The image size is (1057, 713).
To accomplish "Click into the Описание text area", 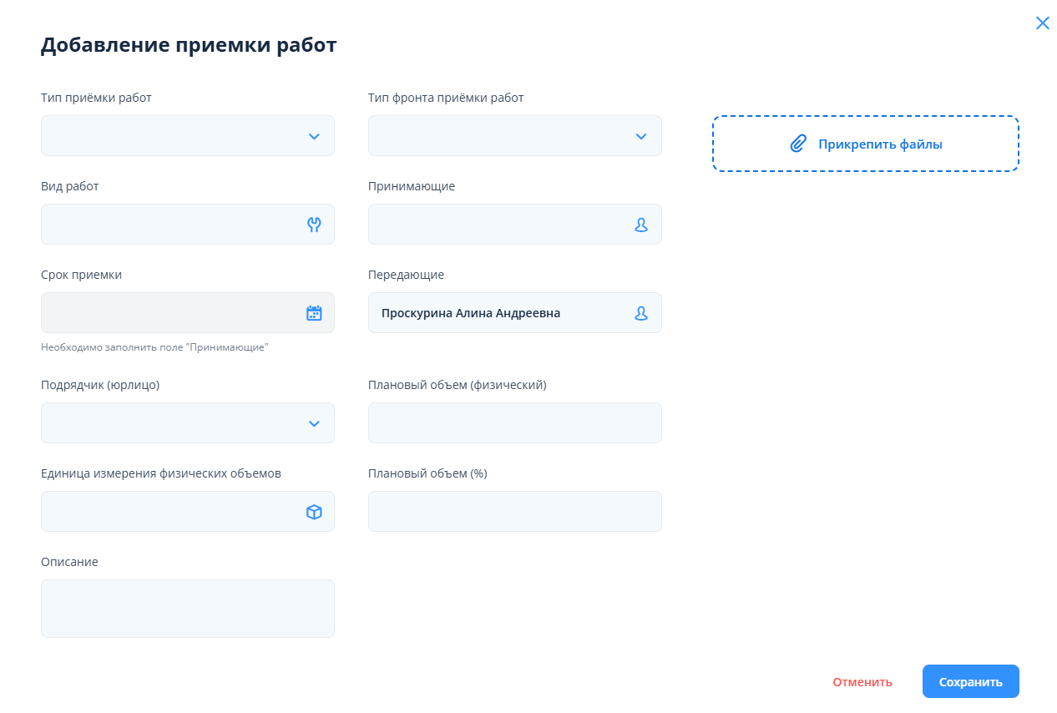I will point(188,609).
